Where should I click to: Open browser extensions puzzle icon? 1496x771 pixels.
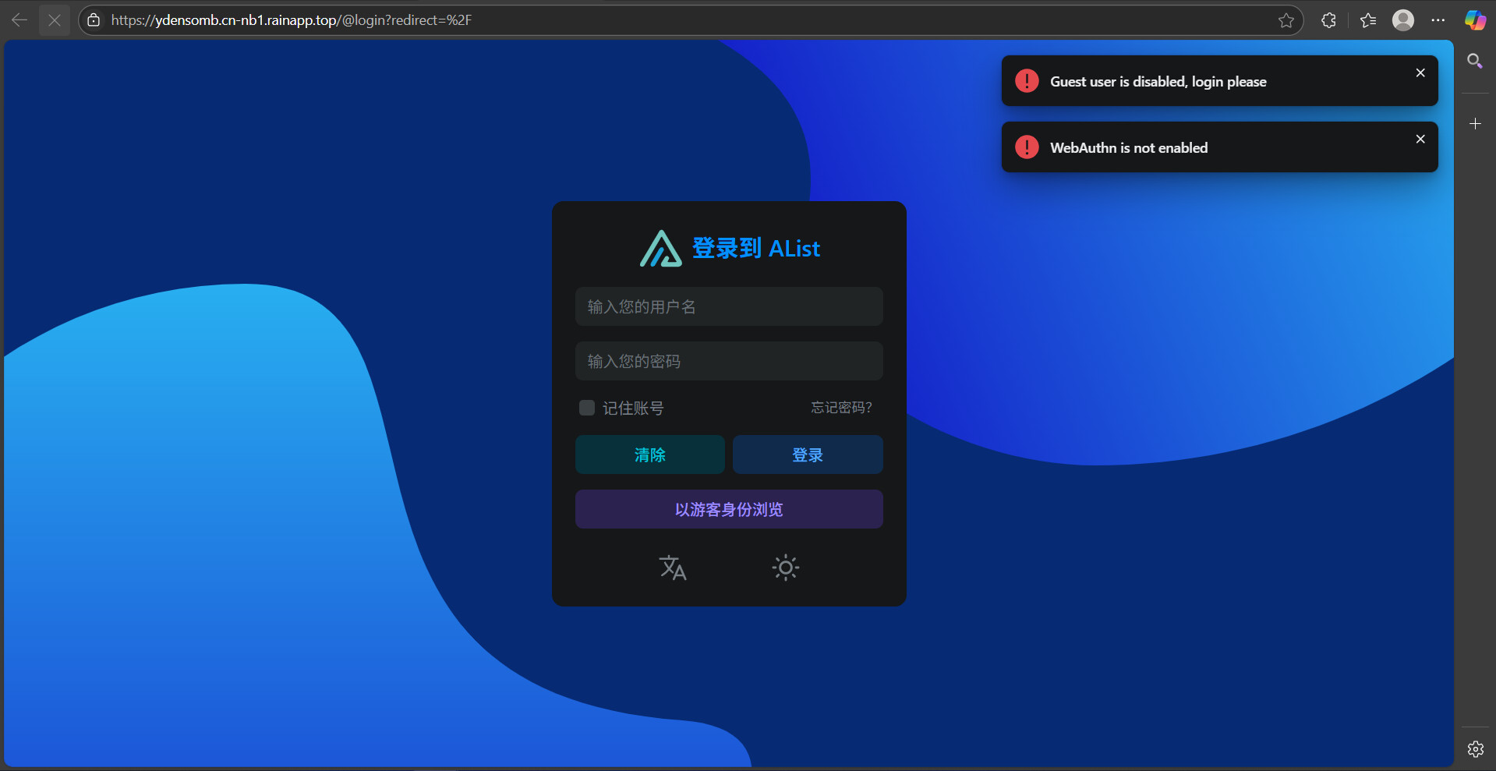[x=1329, y=20]
